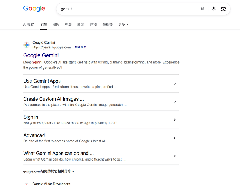Click 翻译此页 translate link
Screen dimensions: 240x185
coord(80,47)
